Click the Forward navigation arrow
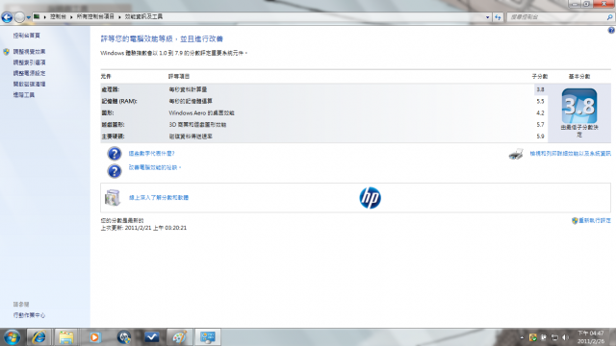 19,17
